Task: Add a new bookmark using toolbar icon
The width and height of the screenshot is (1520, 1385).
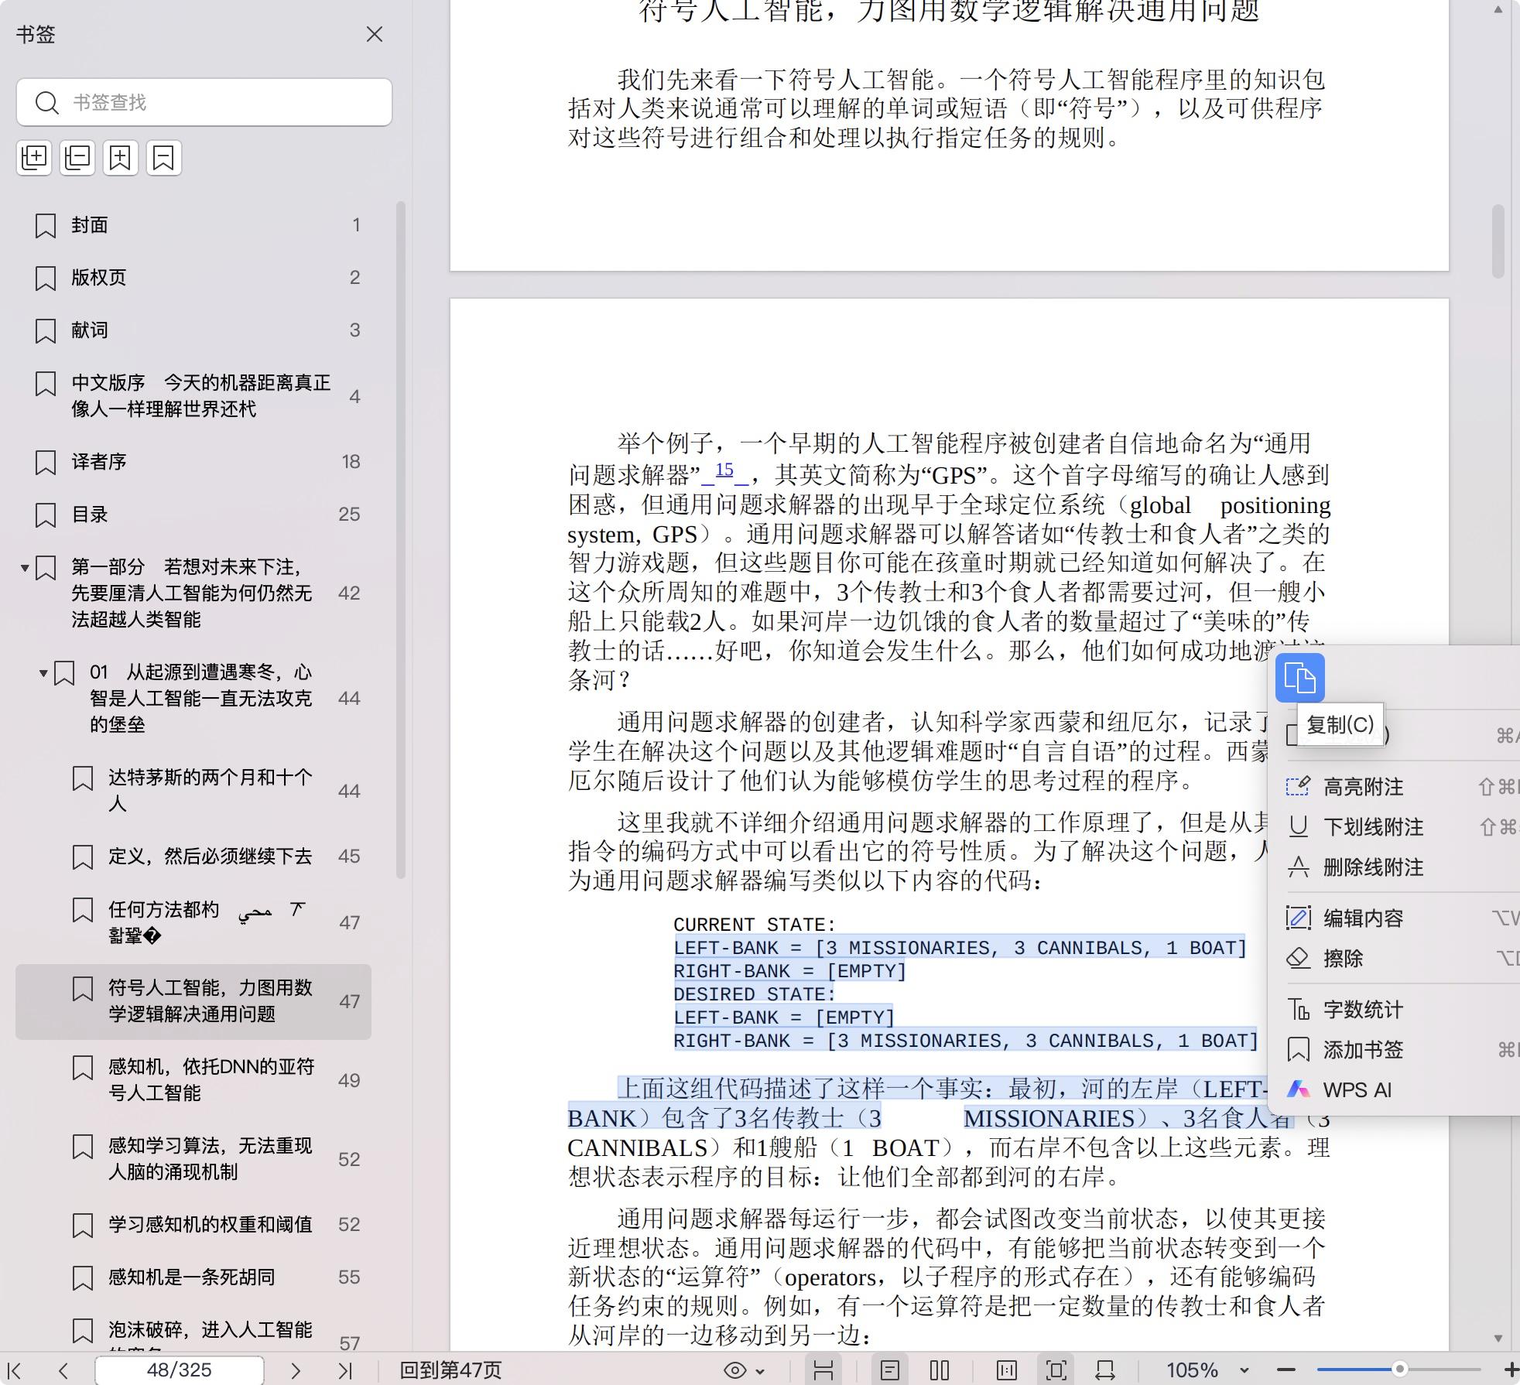Action: click(121, 158)
